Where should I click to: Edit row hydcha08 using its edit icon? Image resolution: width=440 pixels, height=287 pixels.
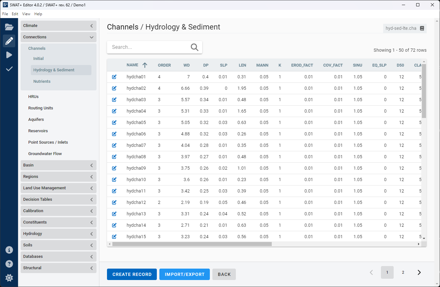coord(114,157)
